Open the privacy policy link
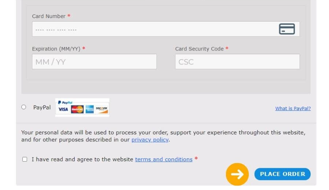The height and width of the screenshot is (190, 329). [150, 140]
